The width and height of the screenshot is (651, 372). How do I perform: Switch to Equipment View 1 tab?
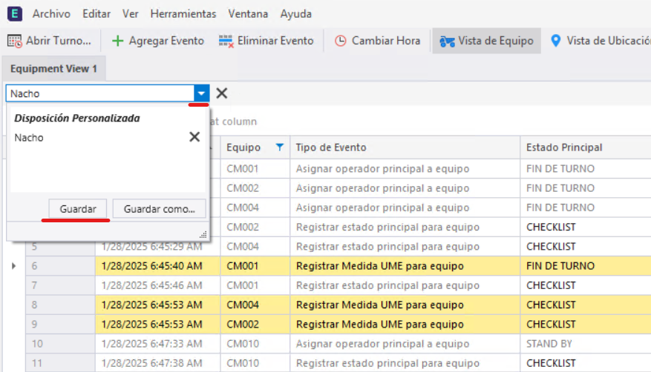(53, 68)
